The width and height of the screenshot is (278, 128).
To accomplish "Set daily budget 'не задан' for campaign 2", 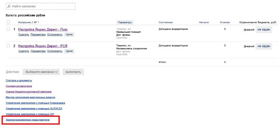I will [264, 46].
